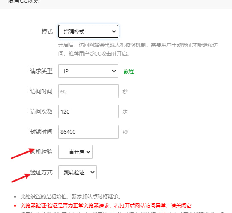Open the 验证方式 dropdown showing 跳转验证

(78, 172)
